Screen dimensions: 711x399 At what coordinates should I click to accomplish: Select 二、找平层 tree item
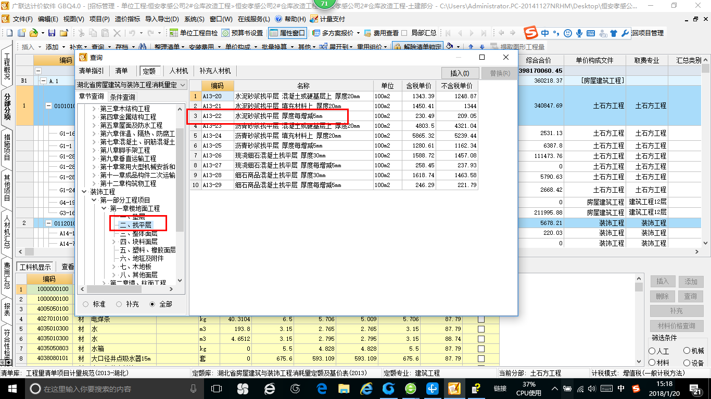coord(135,225)
